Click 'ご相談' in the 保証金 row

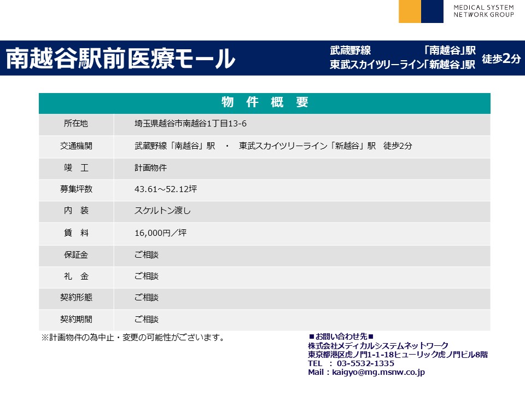point(147,254)
